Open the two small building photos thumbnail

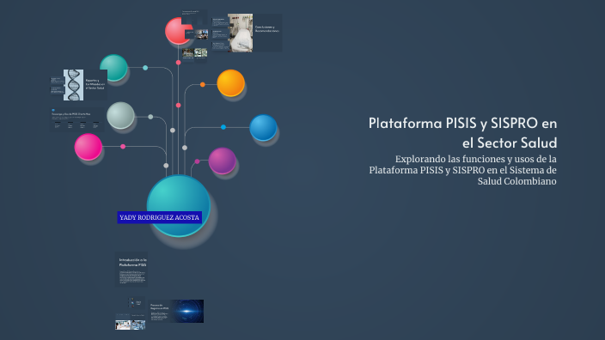coord(195,53)
